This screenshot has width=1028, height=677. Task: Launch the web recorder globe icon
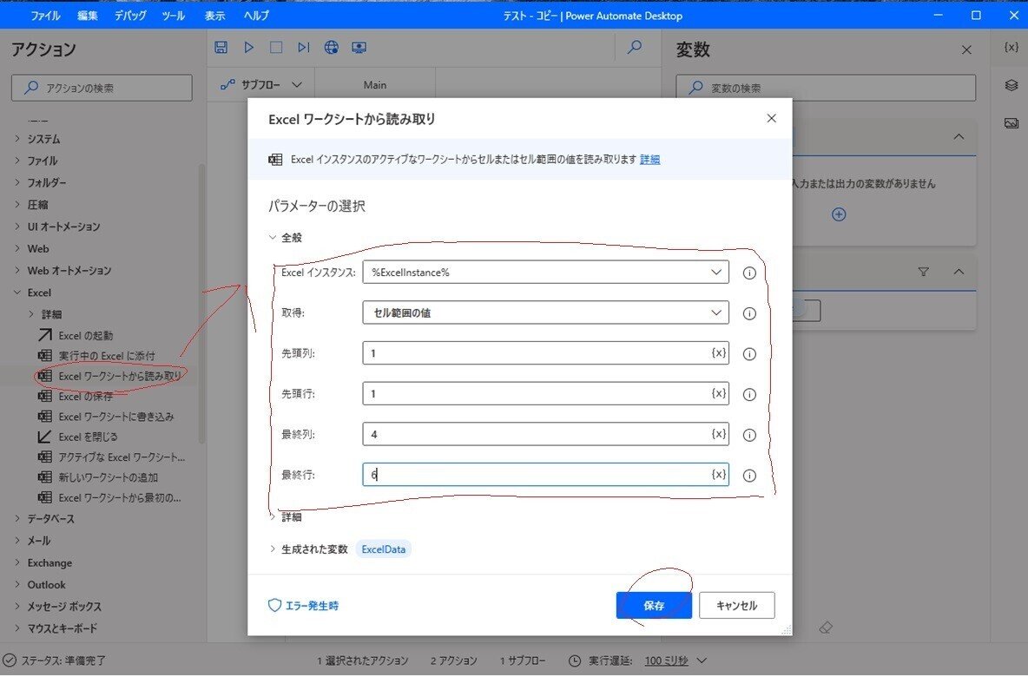(x=331, y=47)
